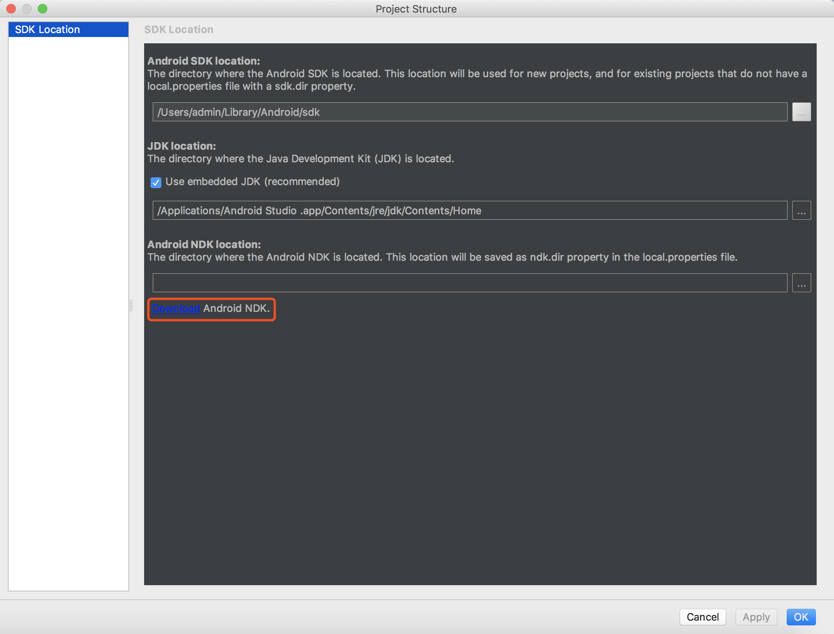Open the Download Android NDK link
Image resolution: width=834 pixels, height=634 pixels.
176,308
